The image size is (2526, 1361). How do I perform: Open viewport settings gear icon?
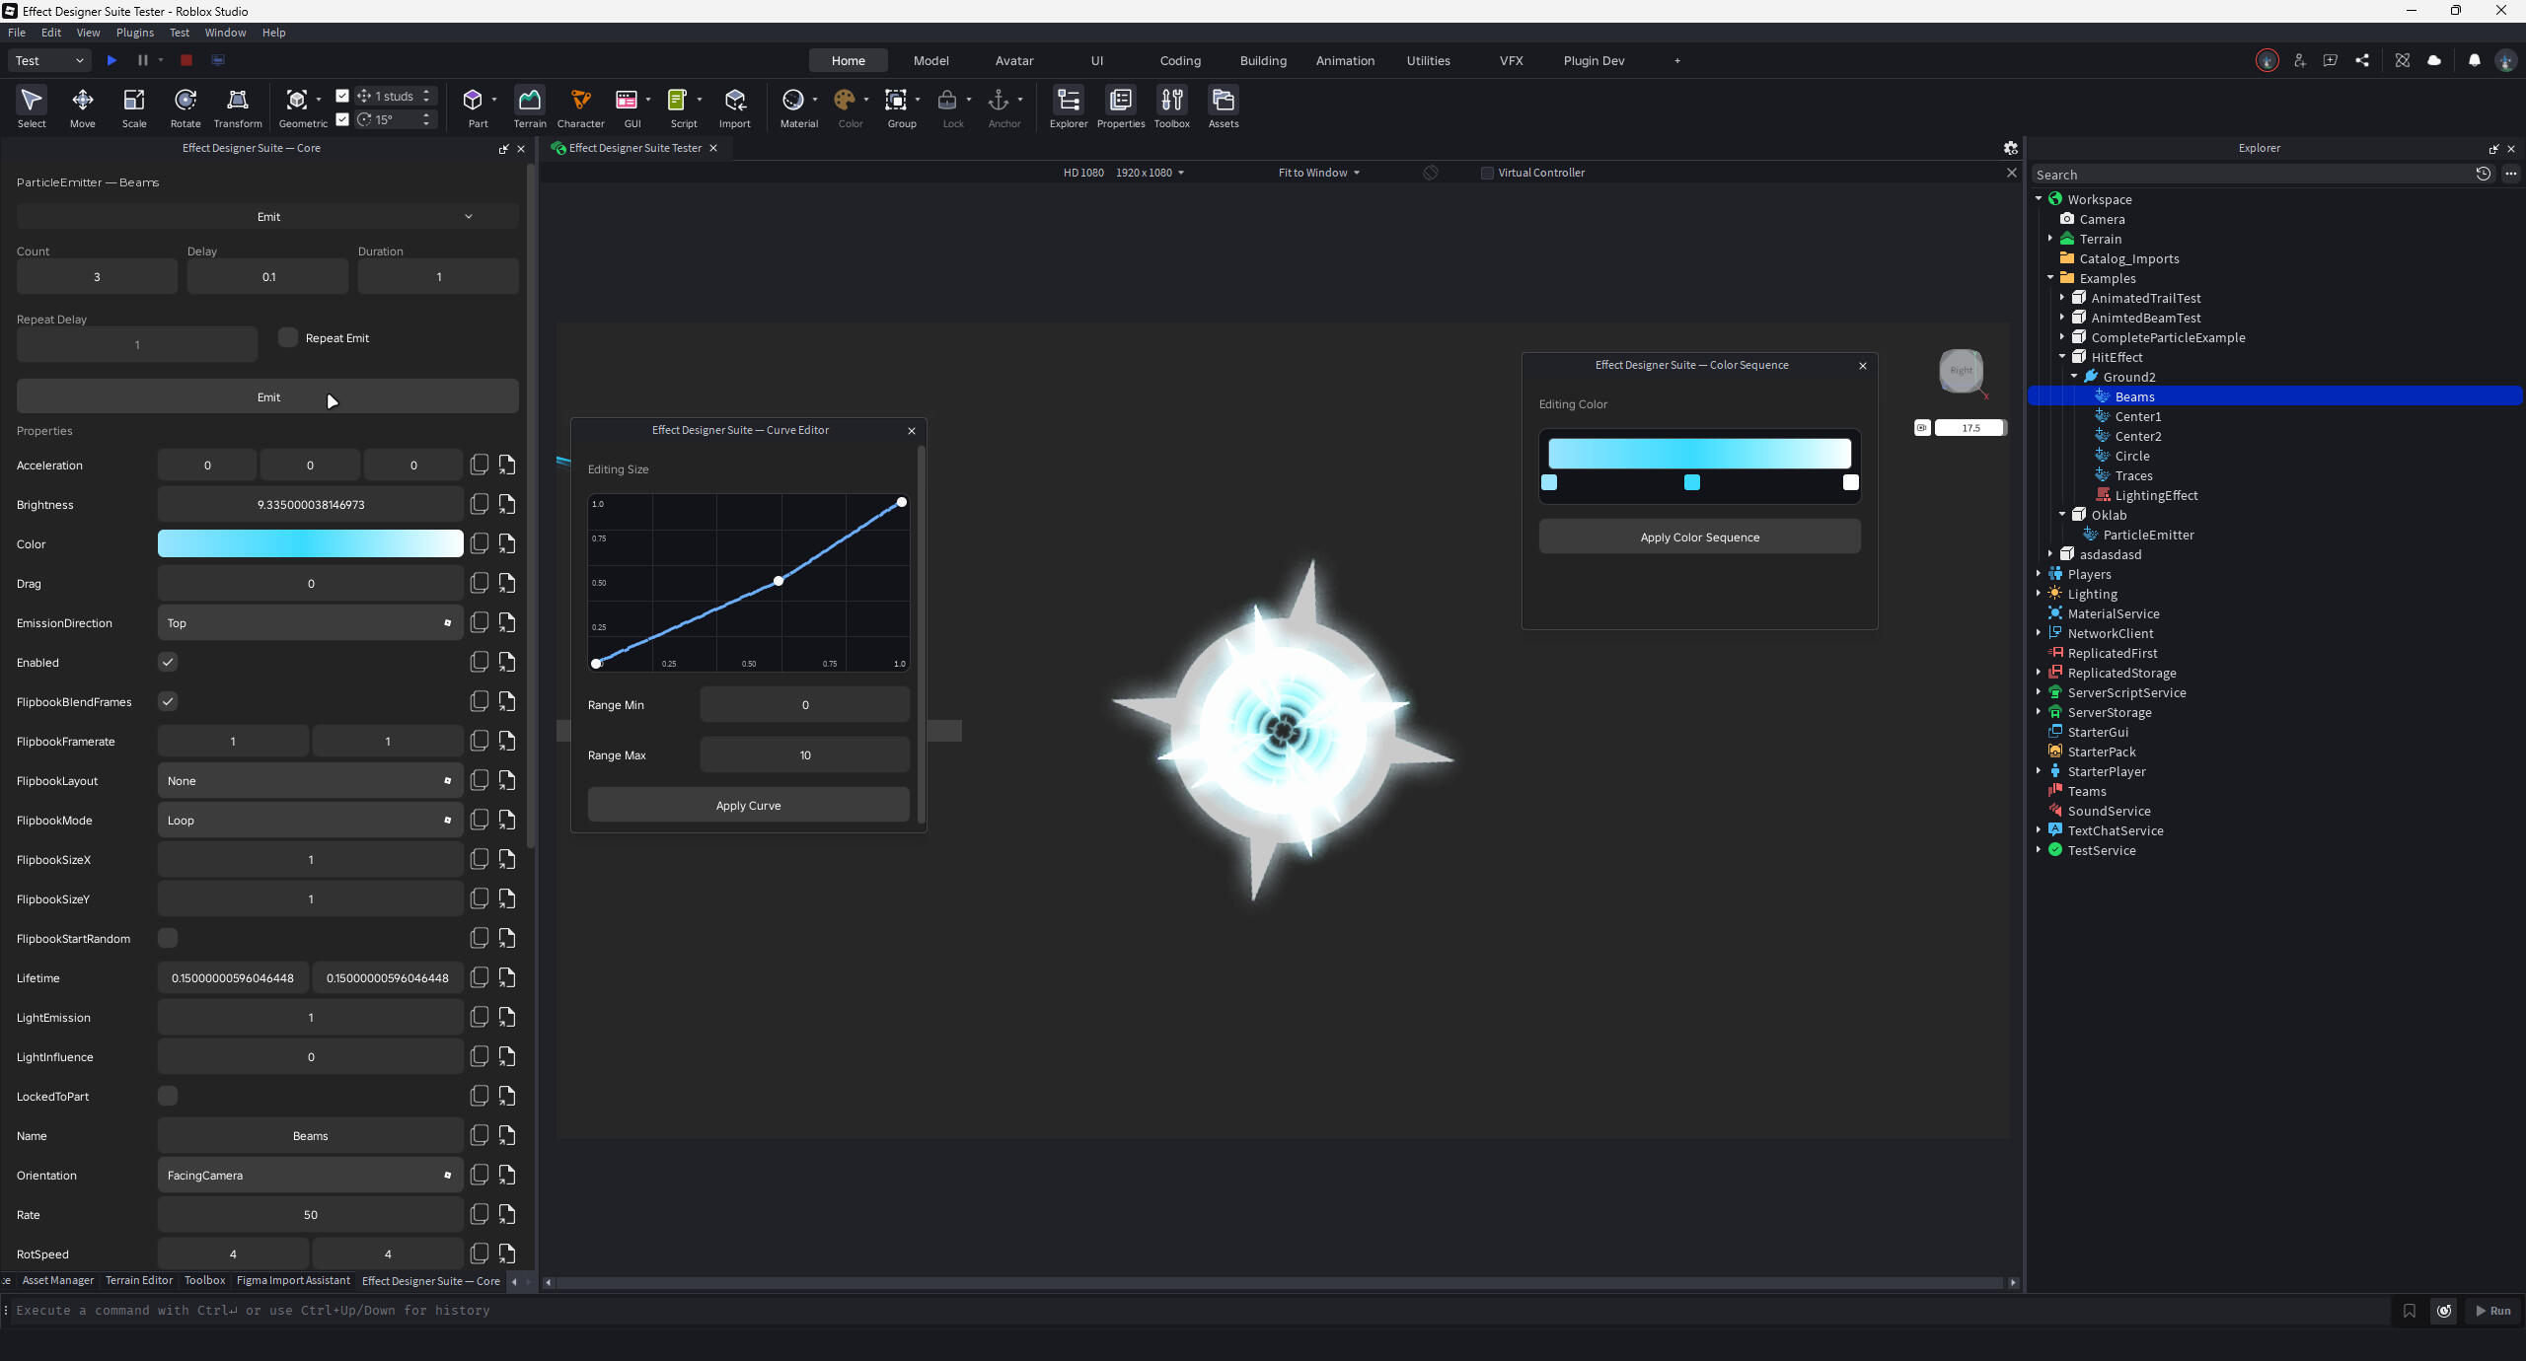pyautogui.click(x=2011, y=148)
